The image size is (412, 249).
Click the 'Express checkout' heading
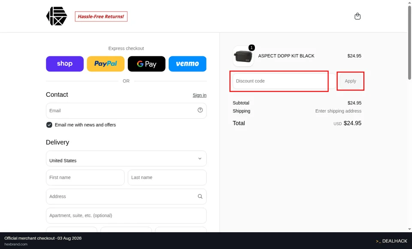point(126,49)
